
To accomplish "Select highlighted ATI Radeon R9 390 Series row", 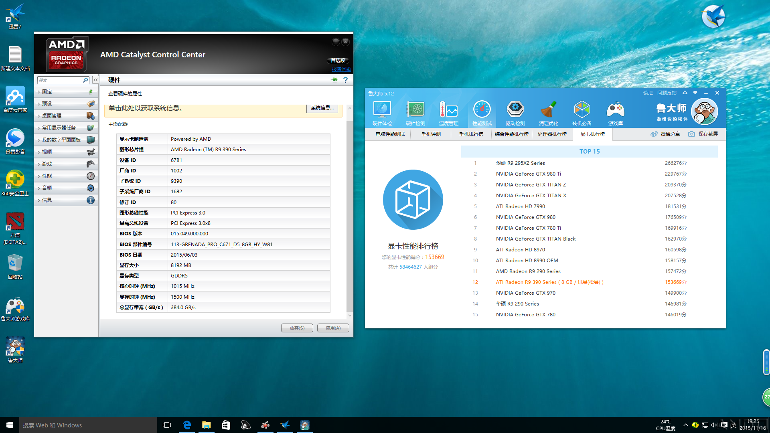I will pos(590,282).
